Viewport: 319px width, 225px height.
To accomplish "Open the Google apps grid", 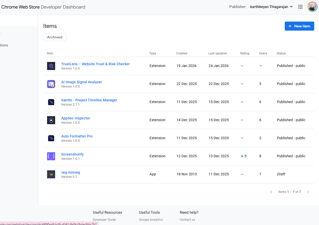I will point(300,7).
